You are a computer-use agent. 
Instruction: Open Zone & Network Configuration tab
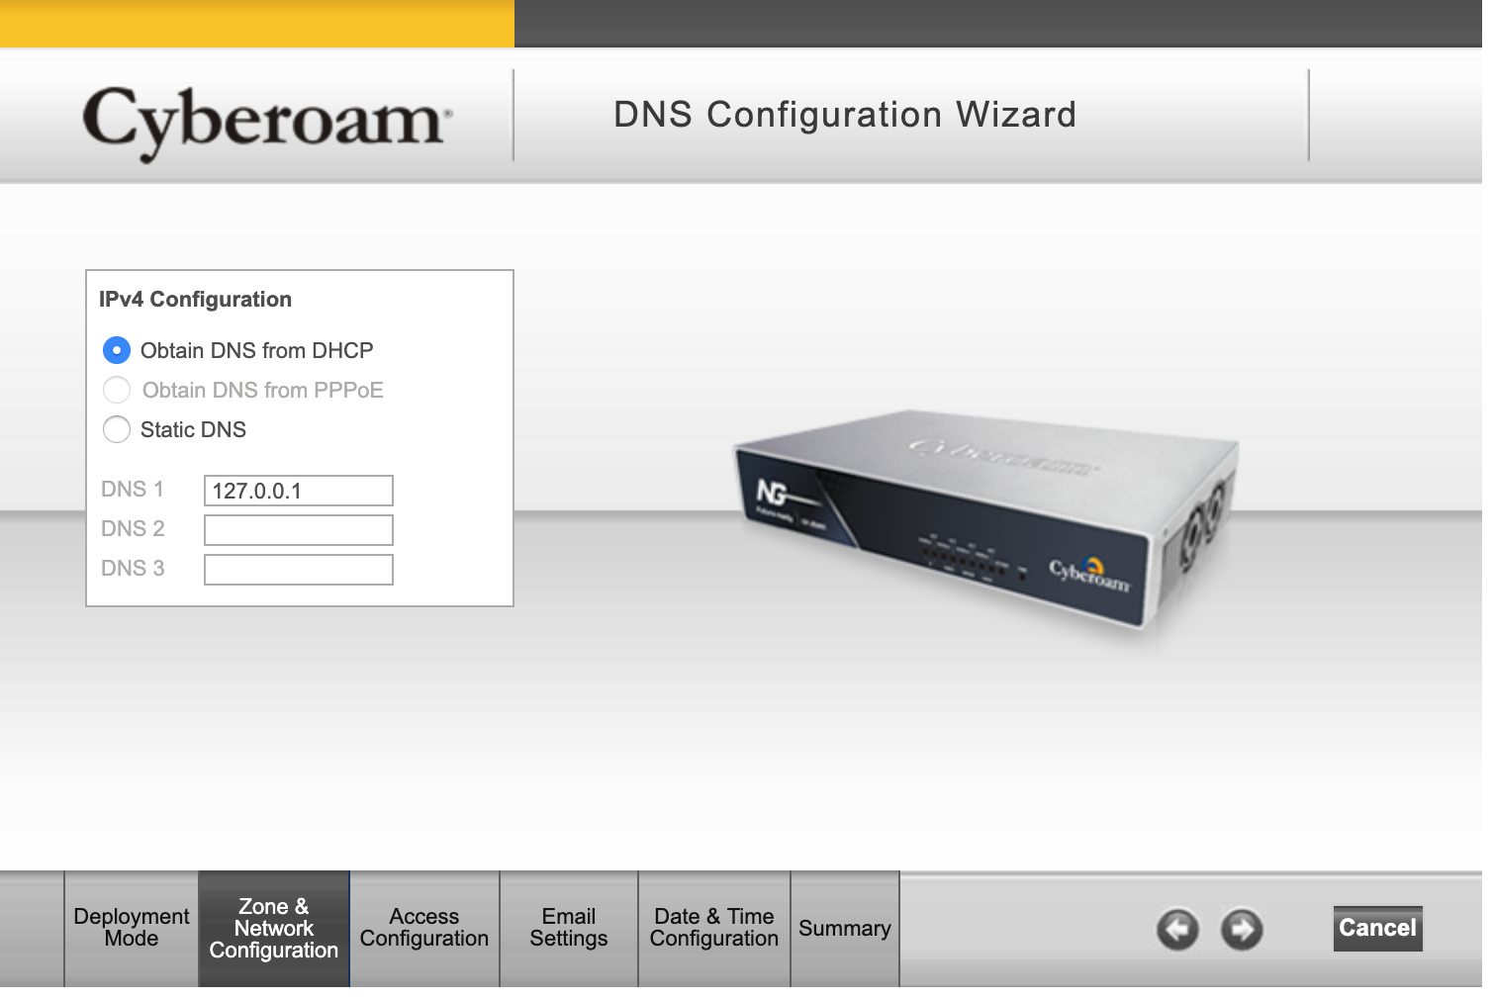(x=274, y=928)
